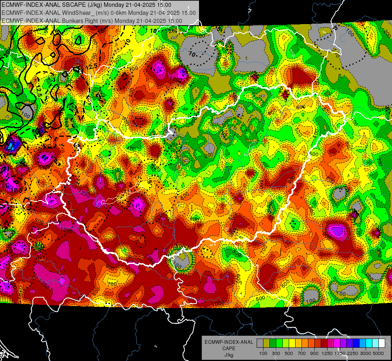Click the legend value 900
Screen dimensions: 392x361
[314, 353]
